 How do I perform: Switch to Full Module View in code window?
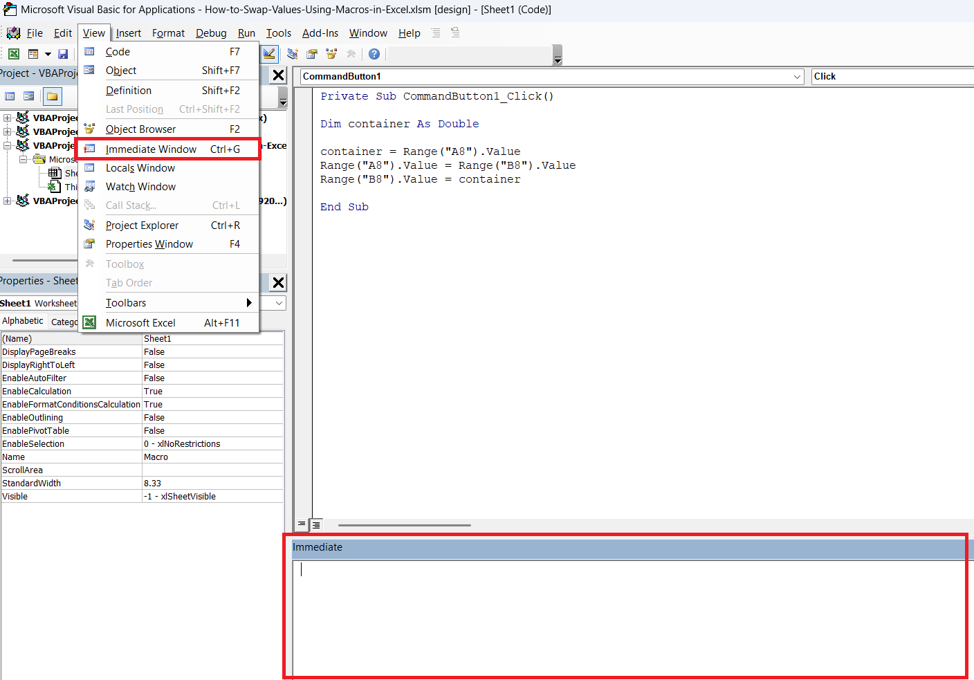point(315,524)
